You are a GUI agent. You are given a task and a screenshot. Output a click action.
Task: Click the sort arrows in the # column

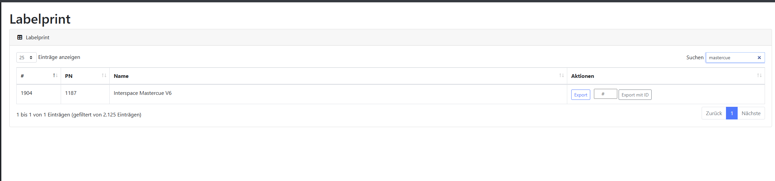tap(55, 76)
